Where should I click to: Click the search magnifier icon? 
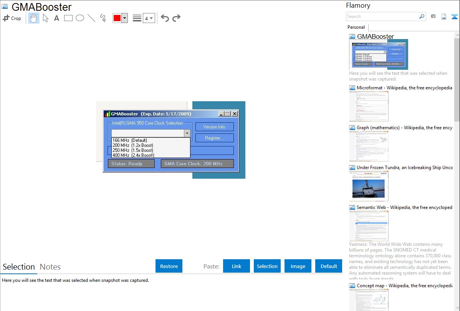(422, 16)
